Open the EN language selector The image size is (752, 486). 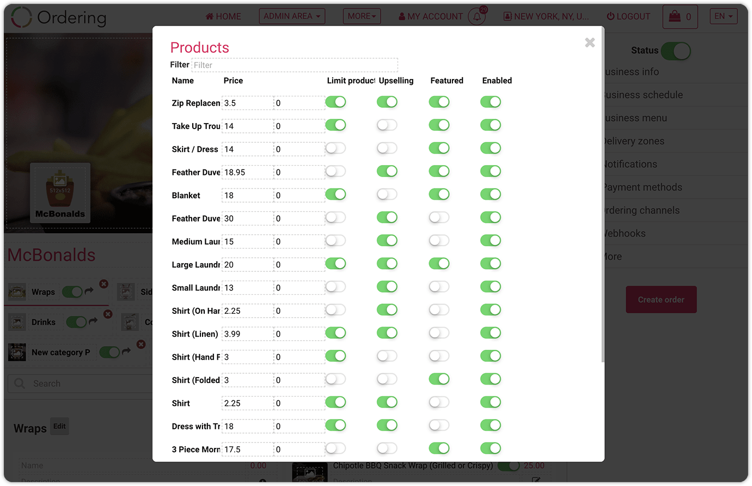tap(724, 16)
